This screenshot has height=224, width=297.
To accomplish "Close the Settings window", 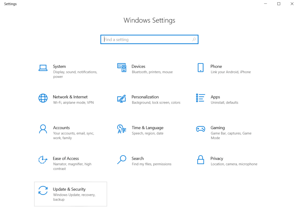I will (x=292, y=4).
